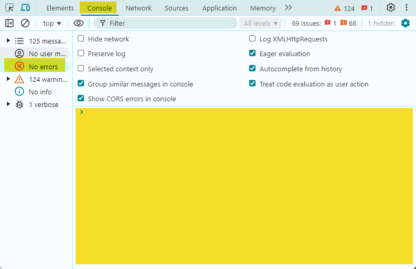The height and width of the screenshot is (269, 416).
Task: Expand the 125 messages group
Action: 8,40
